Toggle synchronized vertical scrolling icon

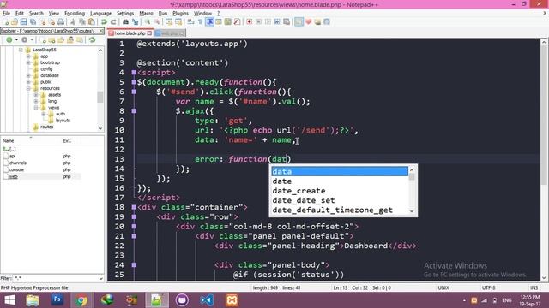(x=169, y=22)
